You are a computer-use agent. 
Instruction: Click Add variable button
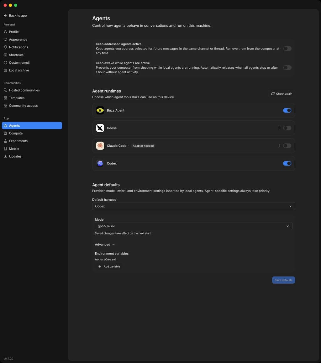click(x=109, y=266)
